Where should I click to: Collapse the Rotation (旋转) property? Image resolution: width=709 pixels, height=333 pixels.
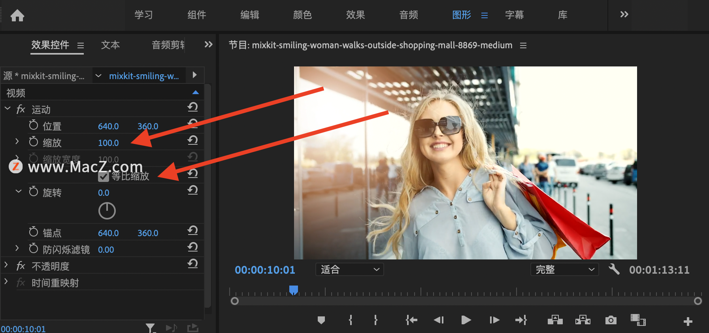point(19,191)
